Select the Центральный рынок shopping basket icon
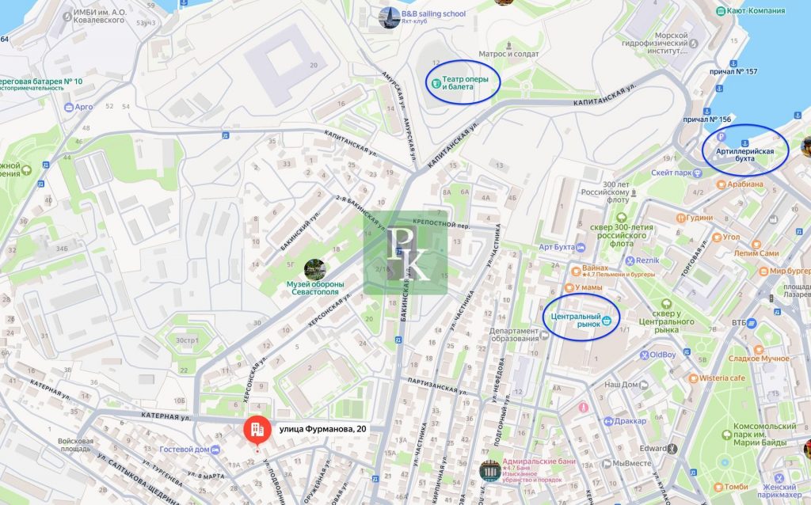Image resolution: width=811 pixels, height=505 pixels. pyautogui.click(x=607, y=321)
